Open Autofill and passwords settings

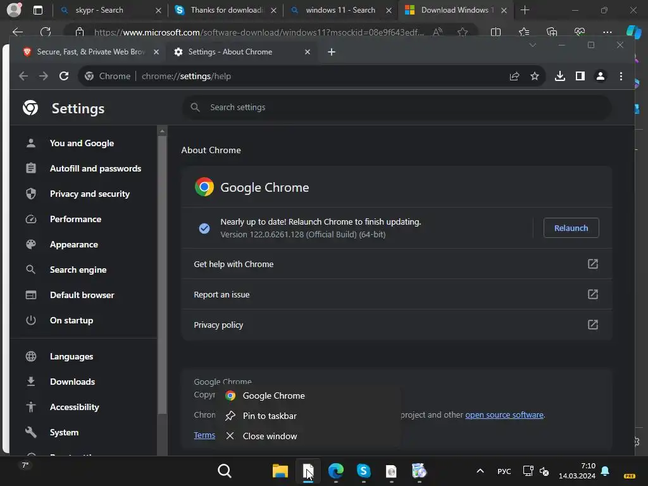pyautogui.click(x=95, y=168)
